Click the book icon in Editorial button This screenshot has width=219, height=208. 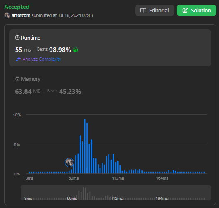pos(143,10)
